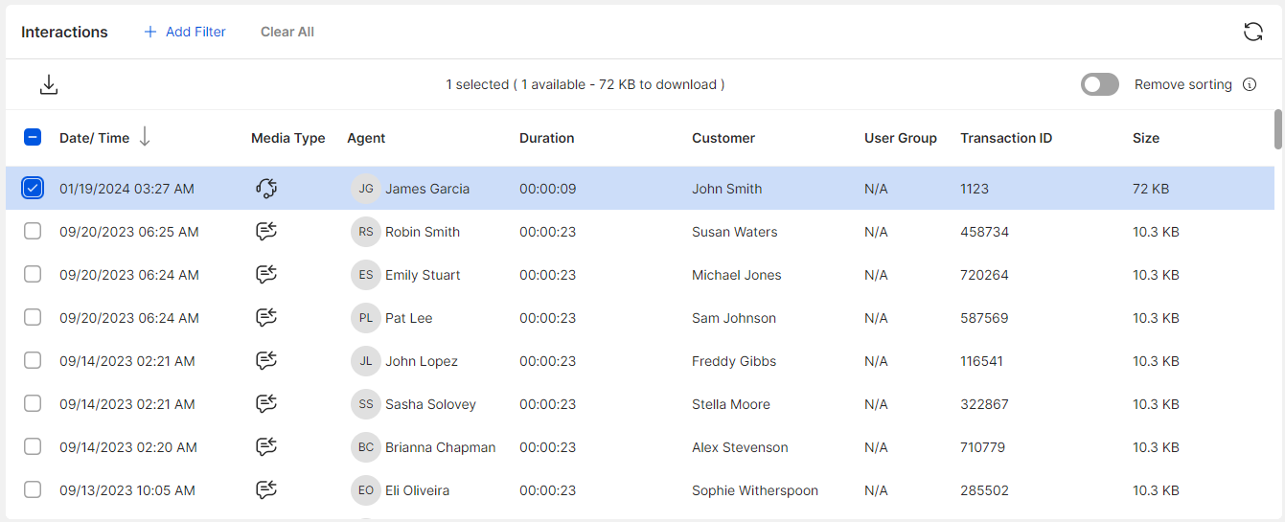Click customer name Sam Johnson
1285x522 pixels.
734,318
